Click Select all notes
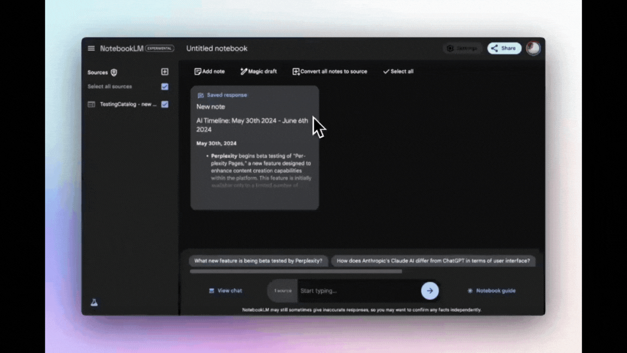The height and width of the screenshot is (353, 627). (398, 71)
